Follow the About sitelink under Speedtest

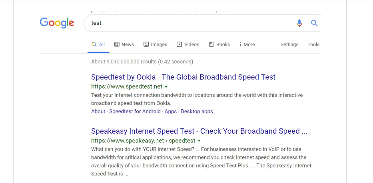point(98,111)
